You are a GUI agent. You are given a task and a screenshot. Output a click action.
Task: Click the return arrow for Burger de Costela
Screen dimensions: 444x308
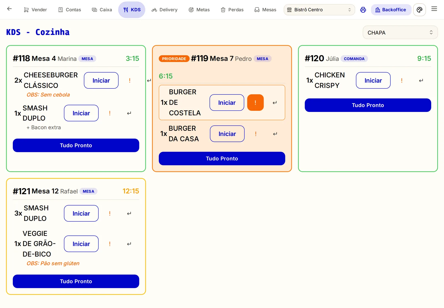(275, 103)
